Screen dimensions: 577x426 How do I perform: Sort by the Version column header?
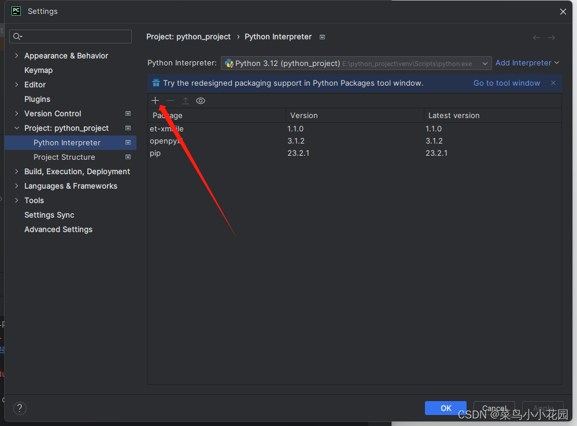pos(355,115)
